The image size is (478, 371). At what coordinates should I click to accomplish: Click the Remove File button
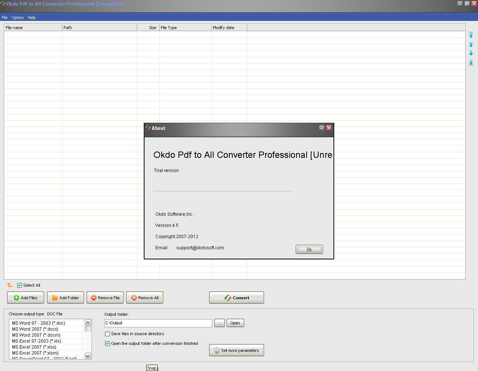coord(105,298)
